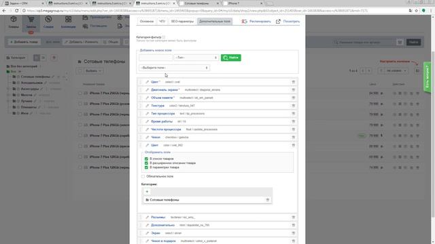Click pencil edit icon for Чехол checkbox field
The image size is (435, 244).
(147, 137)
